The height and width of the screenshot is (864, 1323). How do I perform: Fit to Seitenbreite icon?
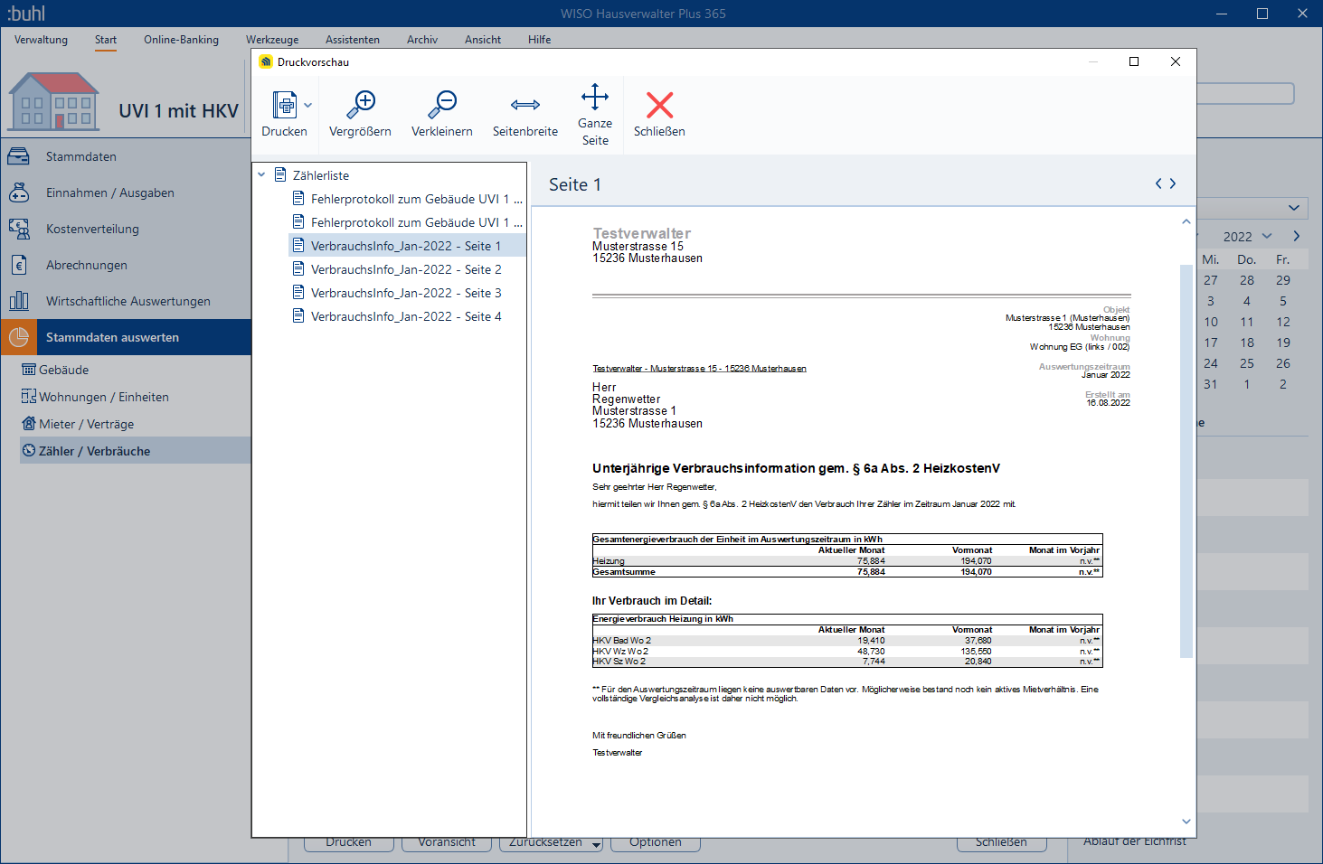click(525, 105)
